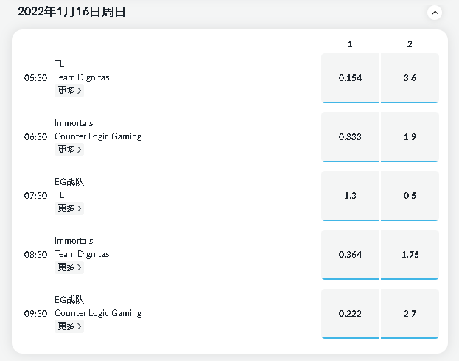
Task: Select odds 1.9 for Counter Logic Gaming
Action: click(x=410, y=137)
